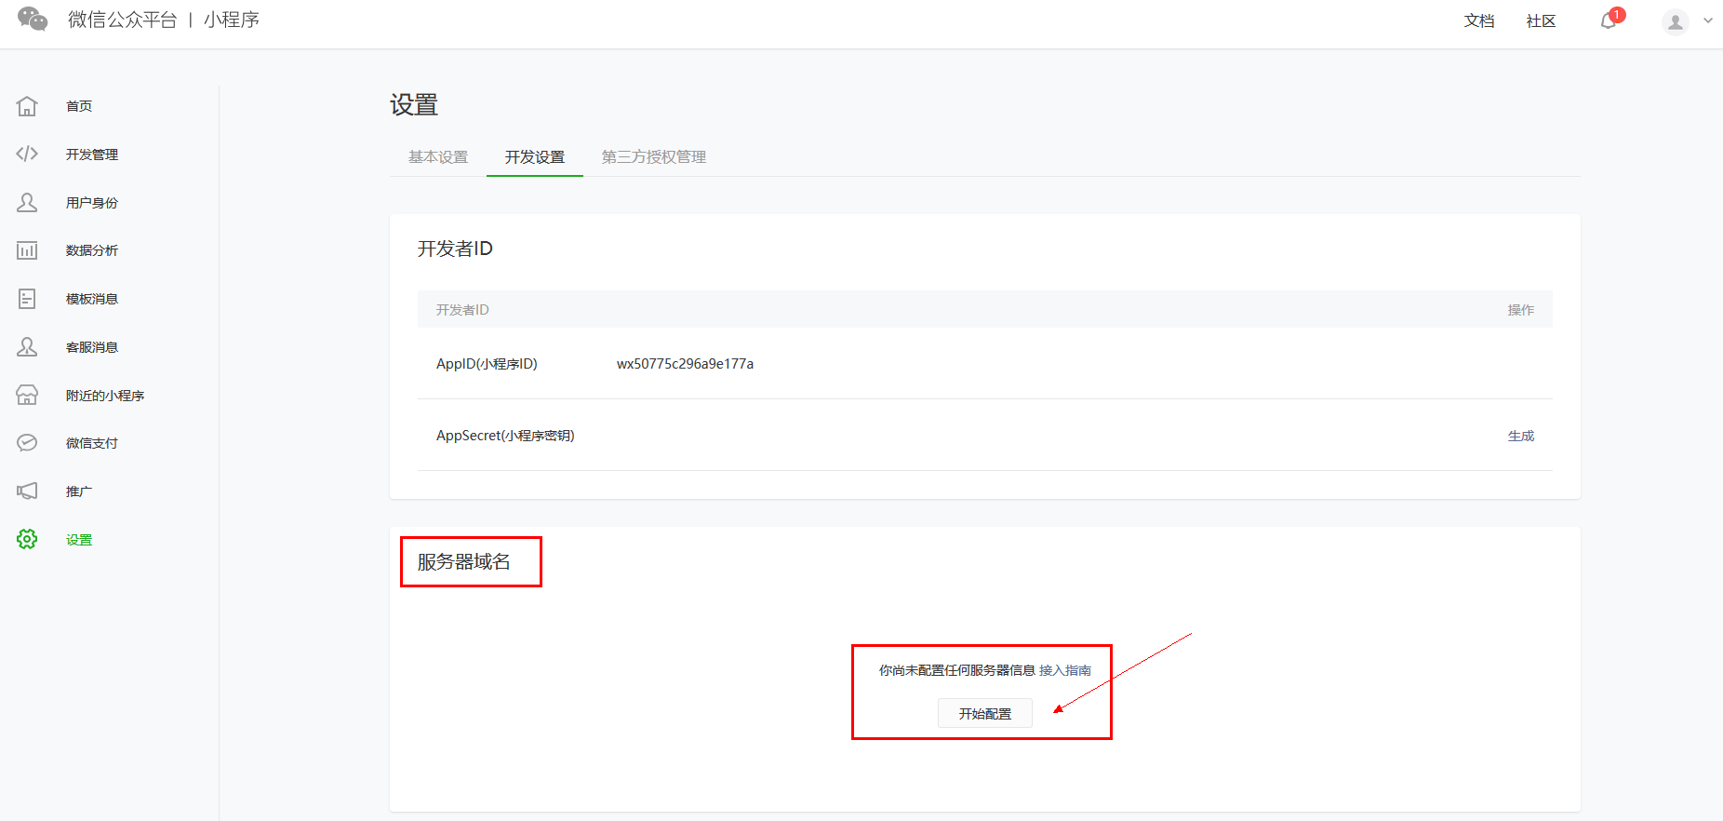Click the 附近的小程序 store icon

(27, 395)
